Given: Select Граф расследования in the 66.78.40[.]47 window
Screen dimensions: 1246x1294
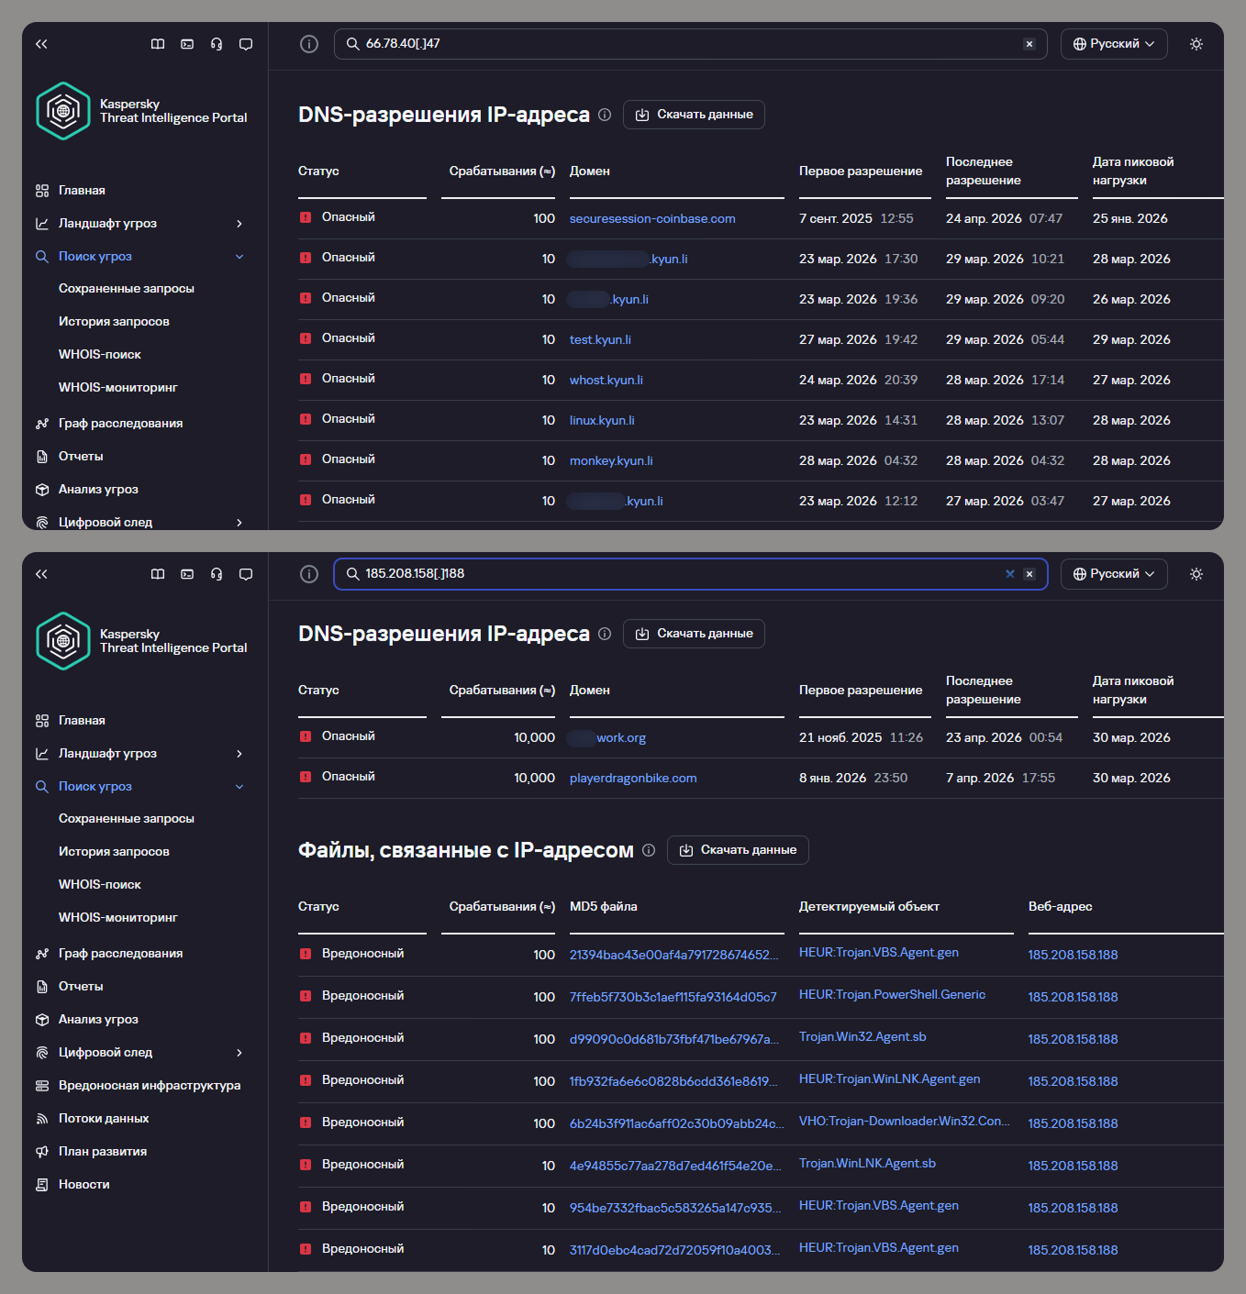Looking at the screenshot, I should pos(120,424).
